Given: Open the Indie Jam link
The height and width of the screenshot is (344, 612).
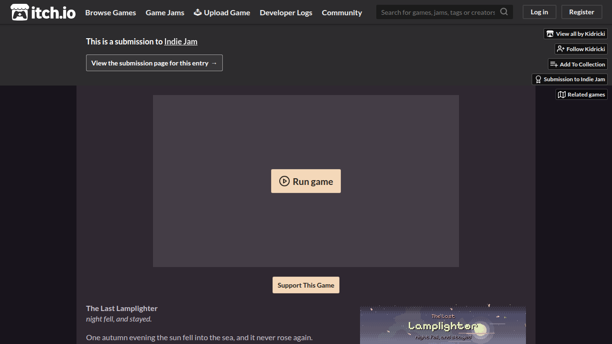Looking at the screenshot, I should tap(181, 42).
